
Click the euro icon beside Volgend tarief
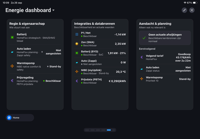[x=142, y=57]
